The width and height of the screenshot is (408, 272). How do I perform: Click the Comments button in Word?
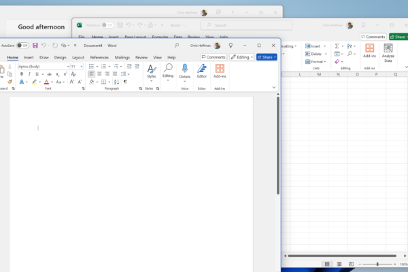click(214, 57)
